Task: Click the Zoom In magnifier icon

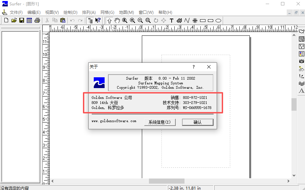Action: coord(132,20)
